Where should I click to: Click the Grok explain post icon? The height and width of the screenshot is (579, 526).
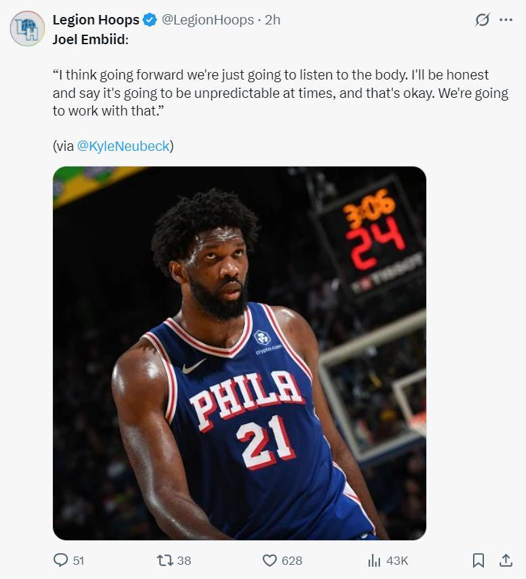(x=482, y=20)
